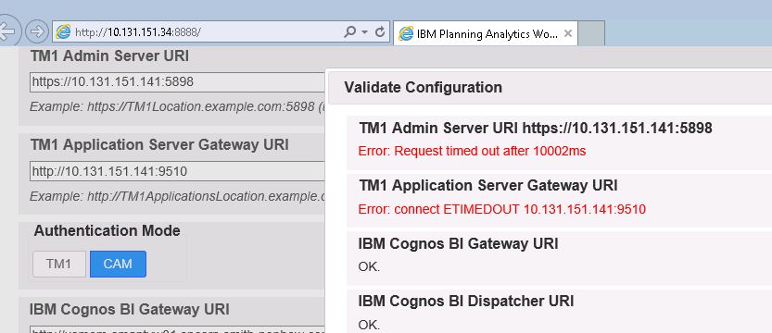
Task: Open a new blank browser tab
Action: pyautogui.click(x=591, y=34)
